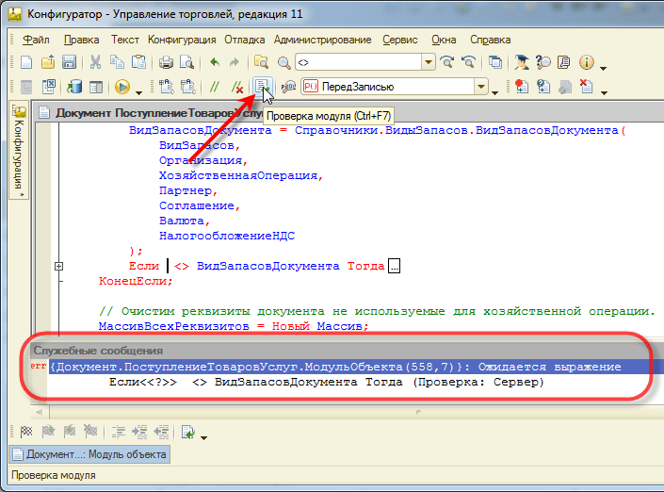Open the Файл menu
664x492 pixels.
(x=36, y=40)
